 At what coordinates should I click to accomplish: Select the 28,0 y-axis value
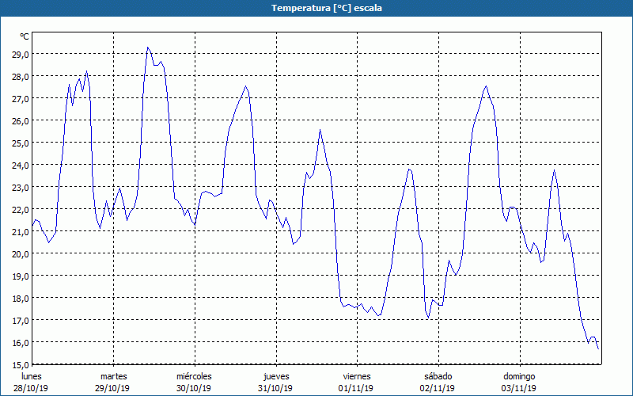[x=21, y=76]
